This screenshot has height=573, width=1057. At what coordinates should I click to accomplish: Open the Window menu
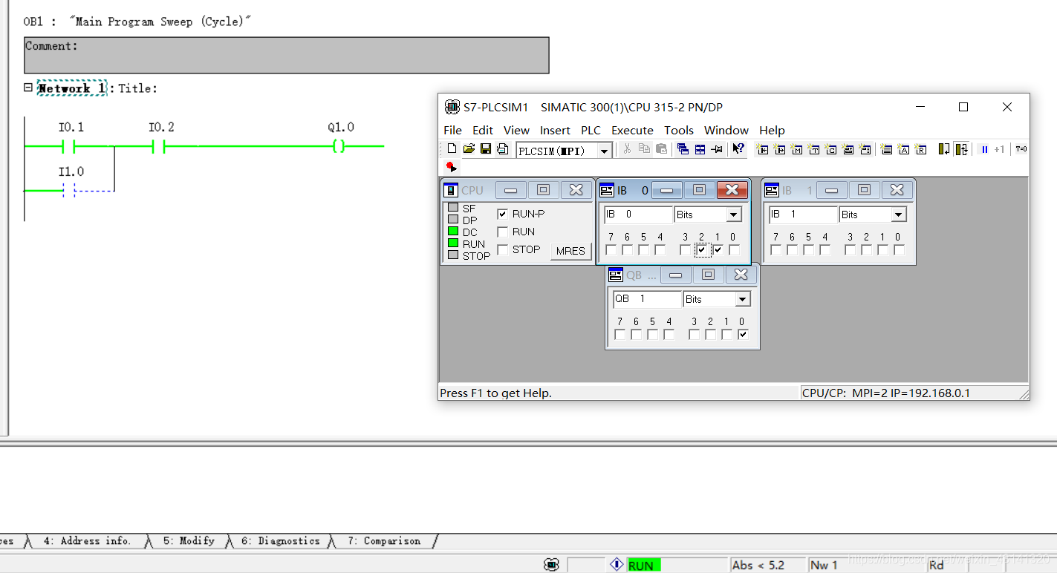click(726, 130)
